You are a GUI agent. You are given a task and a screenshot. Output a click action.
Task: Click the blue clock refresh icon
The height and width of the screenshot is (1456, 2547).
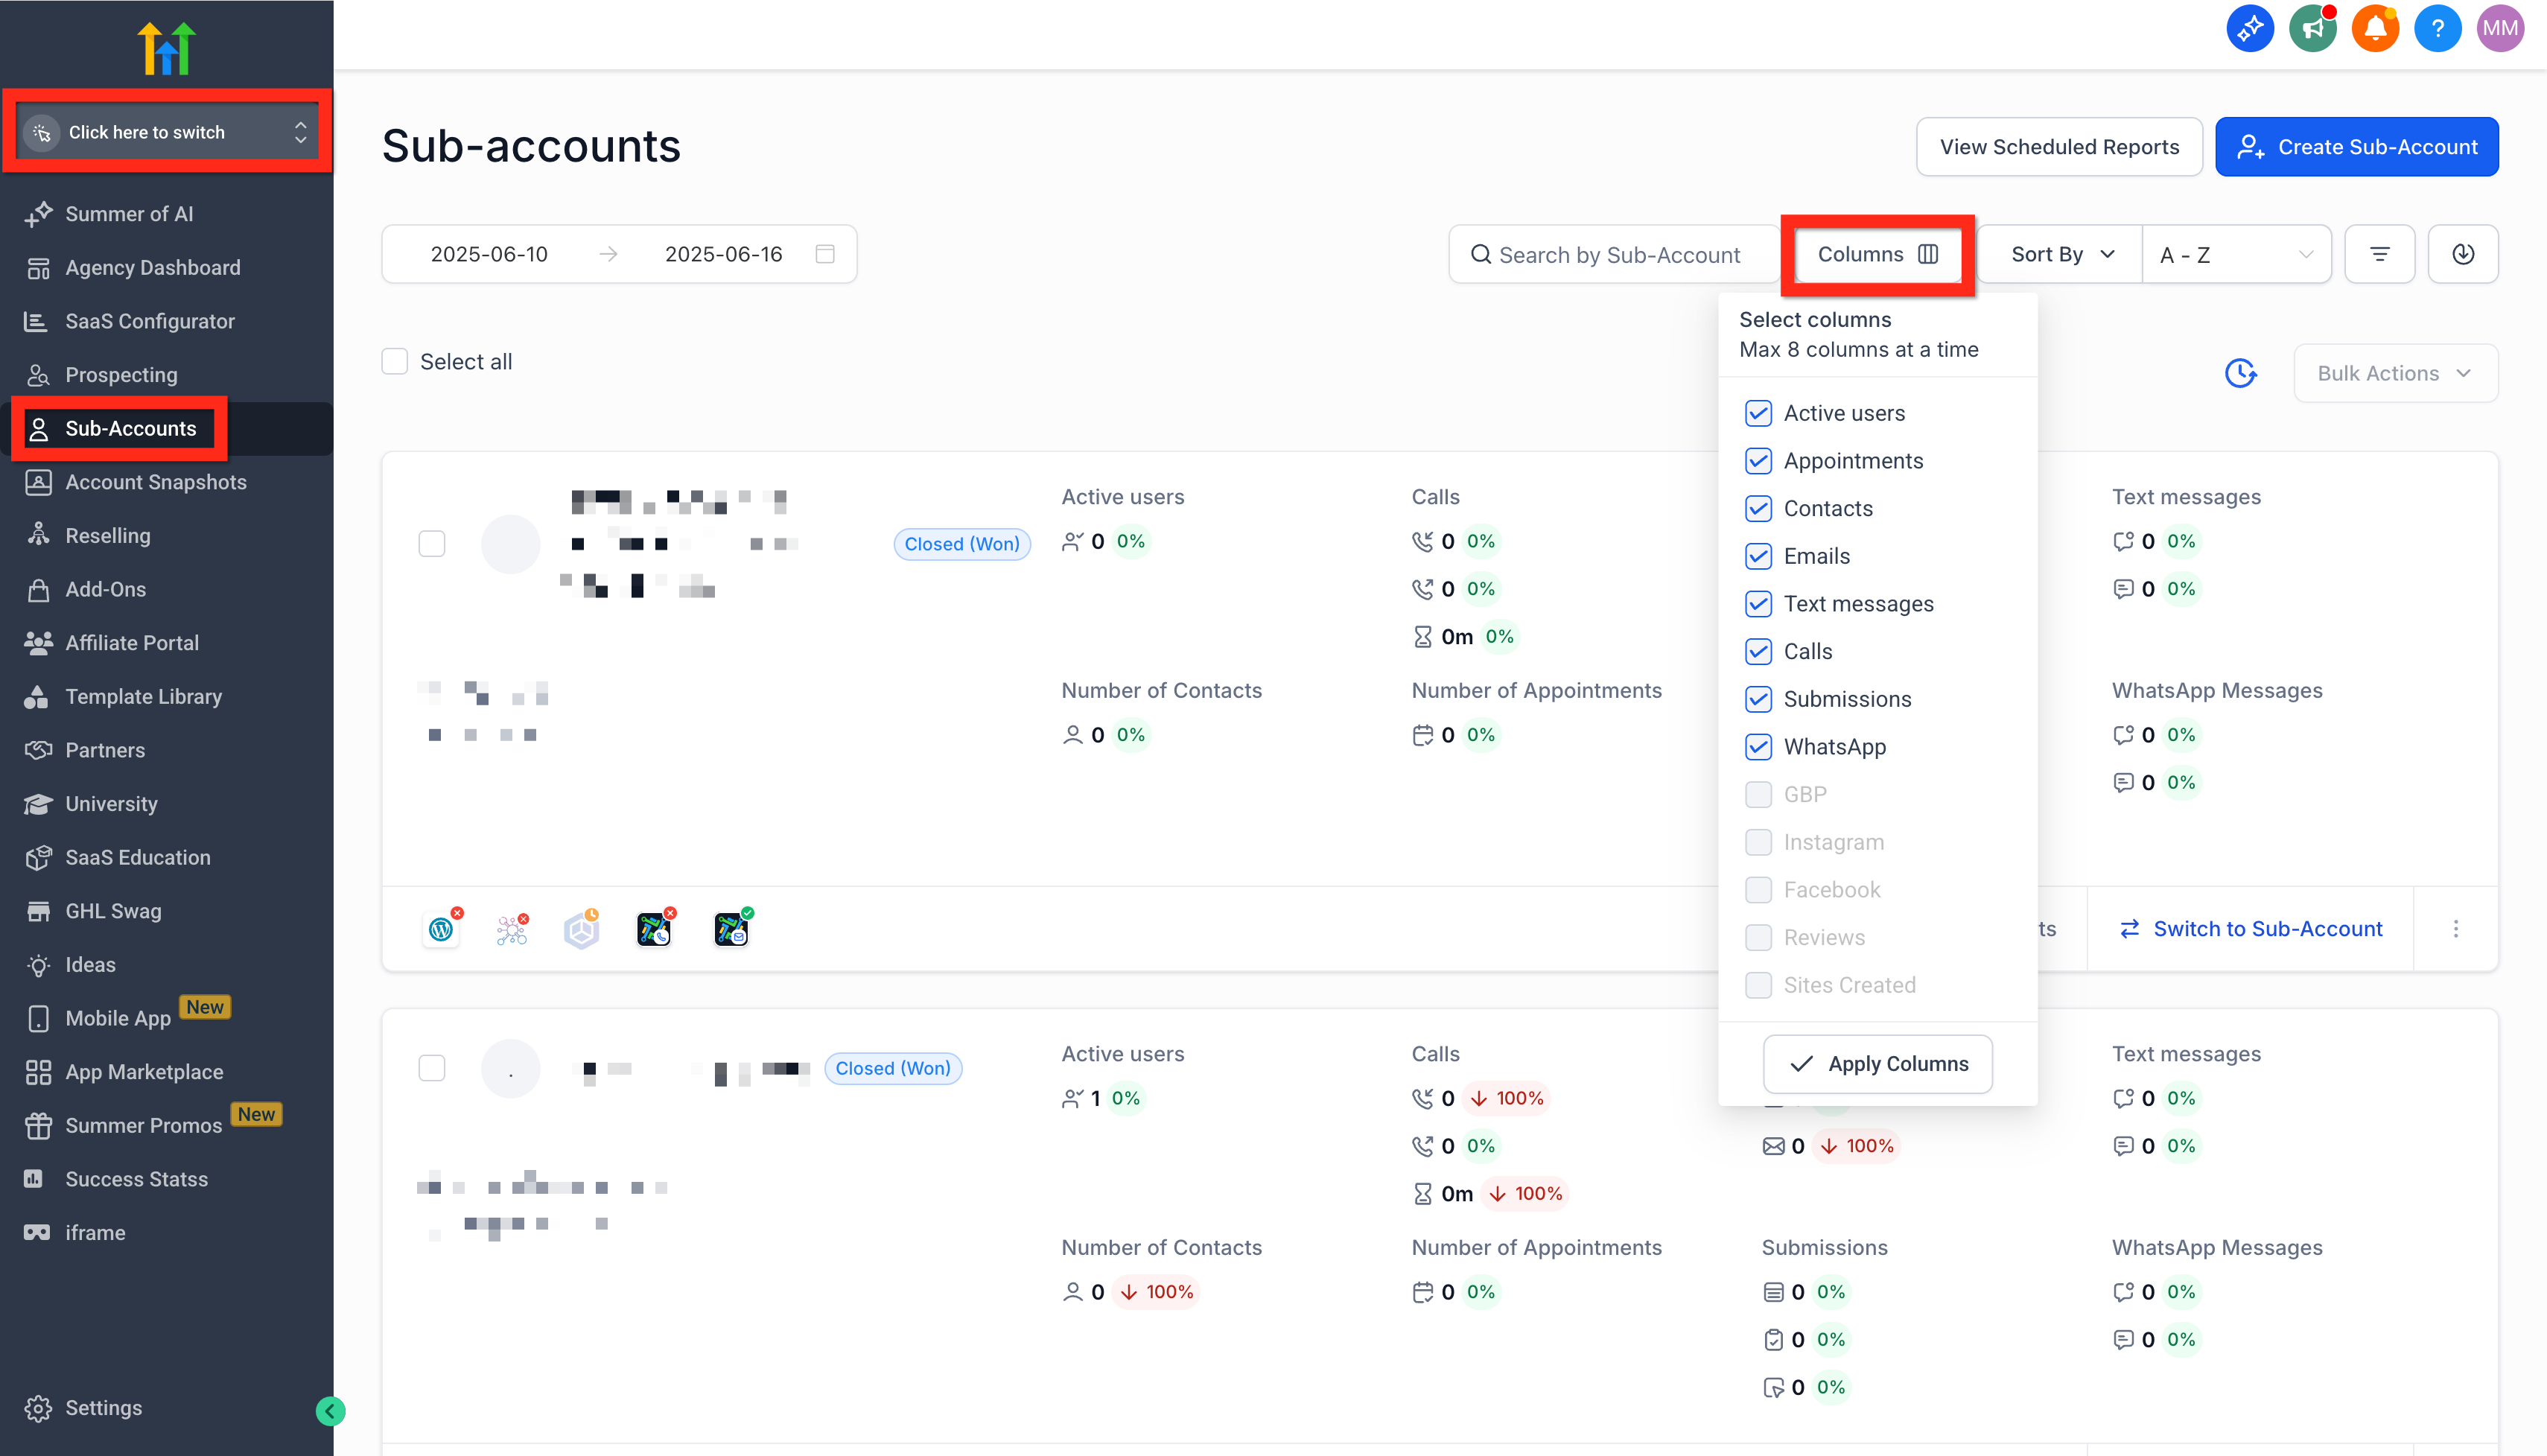pos(2240,373)
